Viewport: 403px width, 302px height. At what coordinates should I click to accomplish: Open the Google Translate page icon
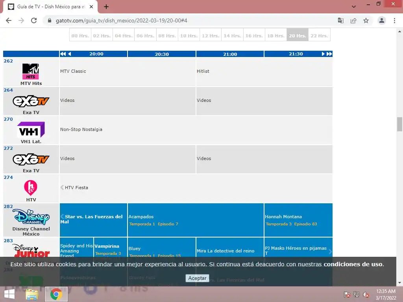[x=340, y=20]
